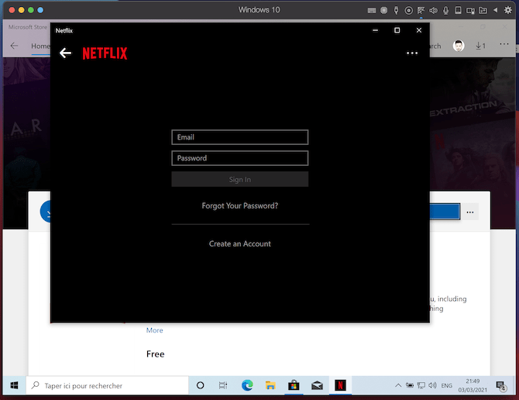Click the macOS yellow minimize button
This screenshot has height=400, width=519.
pos(21,10)
